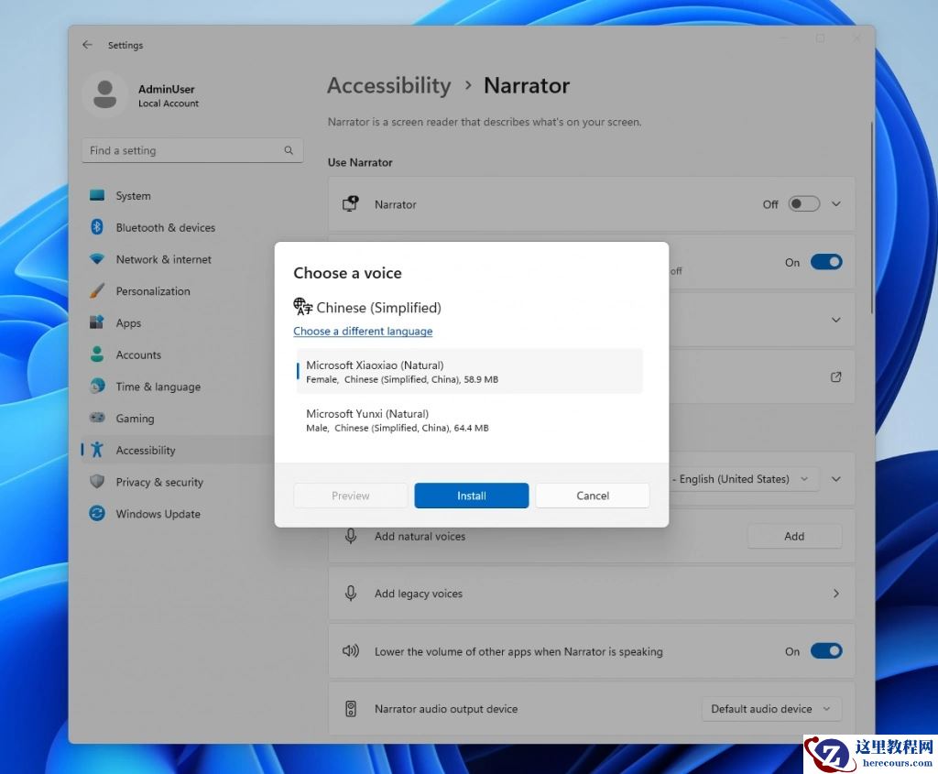The height and width of the screenshot is (774, 938).
Task: Open the Default audio device dropdown
Action: 770,708
